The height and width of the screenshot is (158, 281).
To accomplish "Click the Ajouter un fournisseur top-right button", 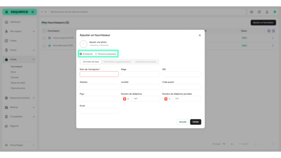I will coord(263,22).
